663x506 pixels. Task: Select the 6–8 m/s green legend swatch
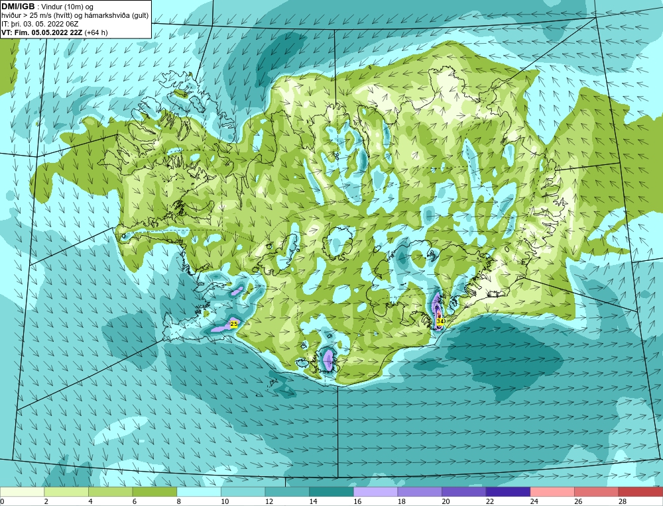click(x=154, y=491)
